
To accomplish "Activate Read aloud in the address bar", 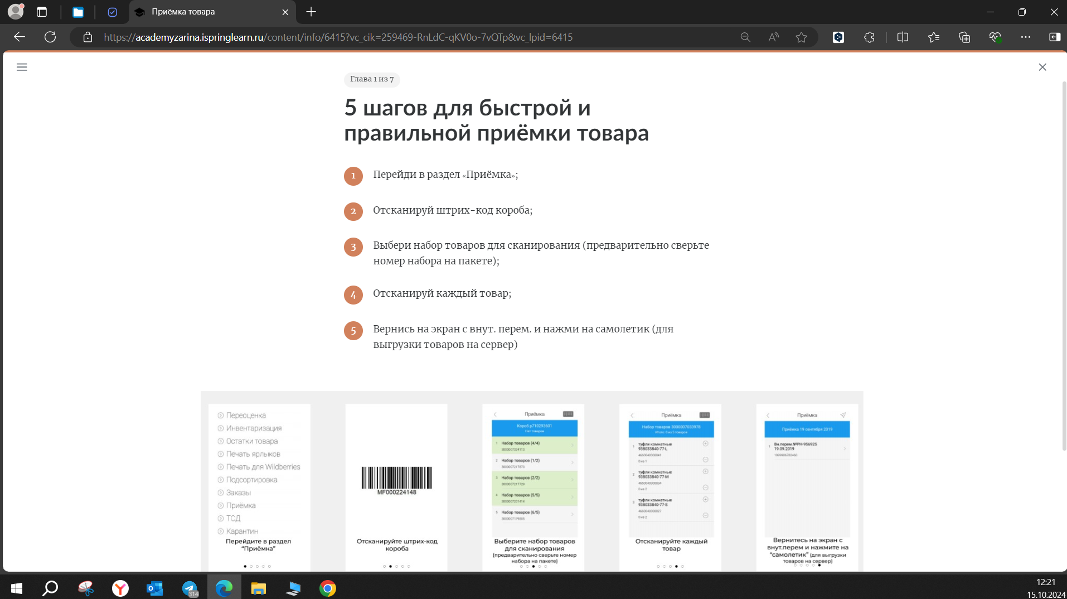I will 773,37.
